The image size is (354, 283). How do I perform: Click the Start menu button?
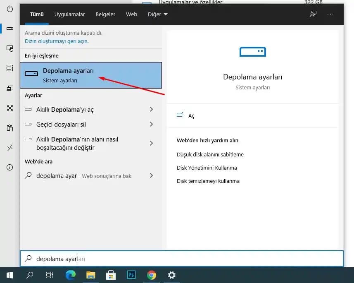pyautogui.click(x=9, y=274)
